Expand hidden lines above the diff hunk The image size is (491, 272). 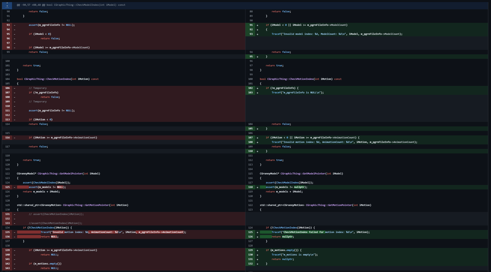click(x=7, y=5)
